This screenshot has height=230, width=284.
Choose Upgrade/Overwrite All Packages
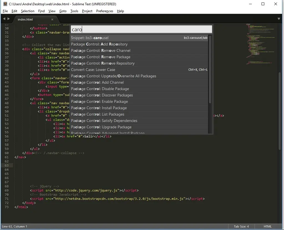coord(139,76)
